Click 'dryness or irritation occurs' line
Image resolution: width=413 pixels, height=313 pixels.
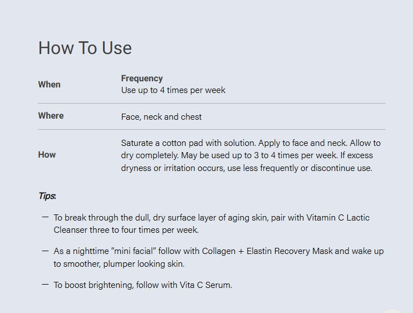[x=247, y=168]
